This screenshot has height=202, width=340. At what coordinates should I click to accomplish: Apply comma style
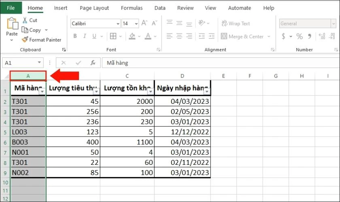(x=310, y=36)
